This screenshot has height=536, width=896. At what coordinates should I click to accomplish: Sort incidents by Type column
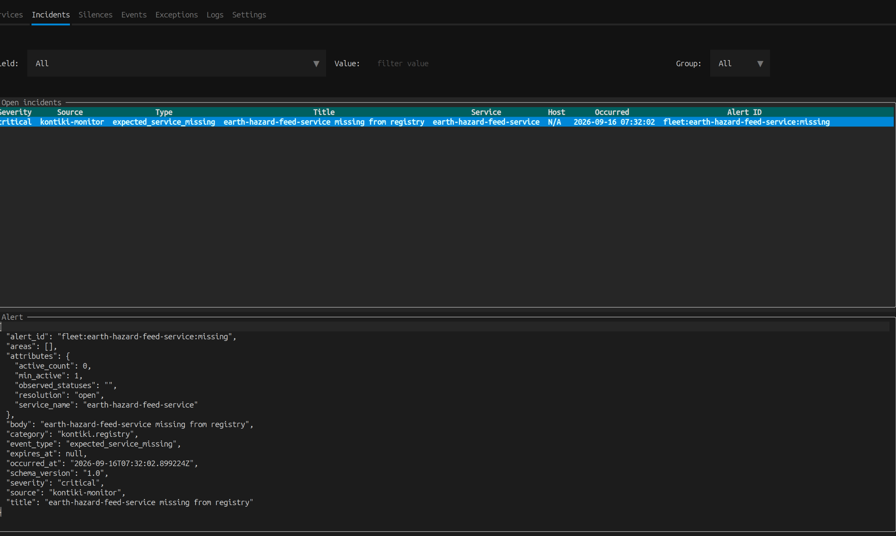pyautogui.click(x=164, y=112)
